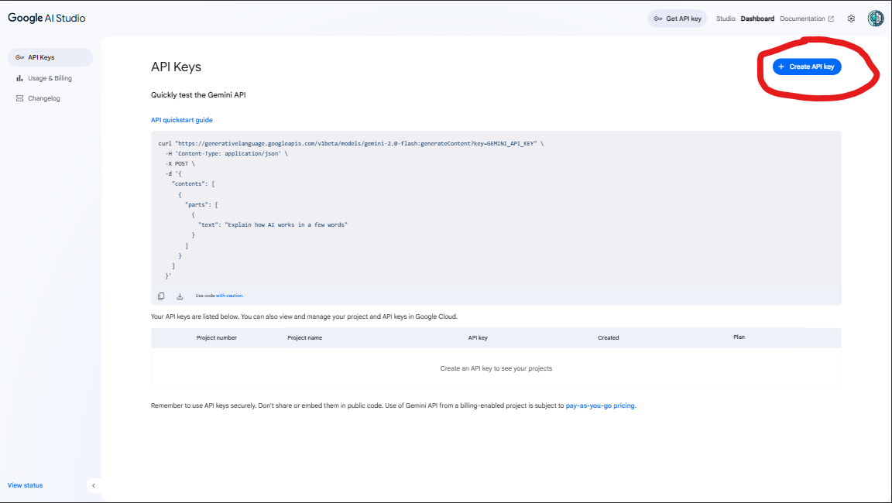
Task: Click the curl URL line in code
Action: (351, 144)
